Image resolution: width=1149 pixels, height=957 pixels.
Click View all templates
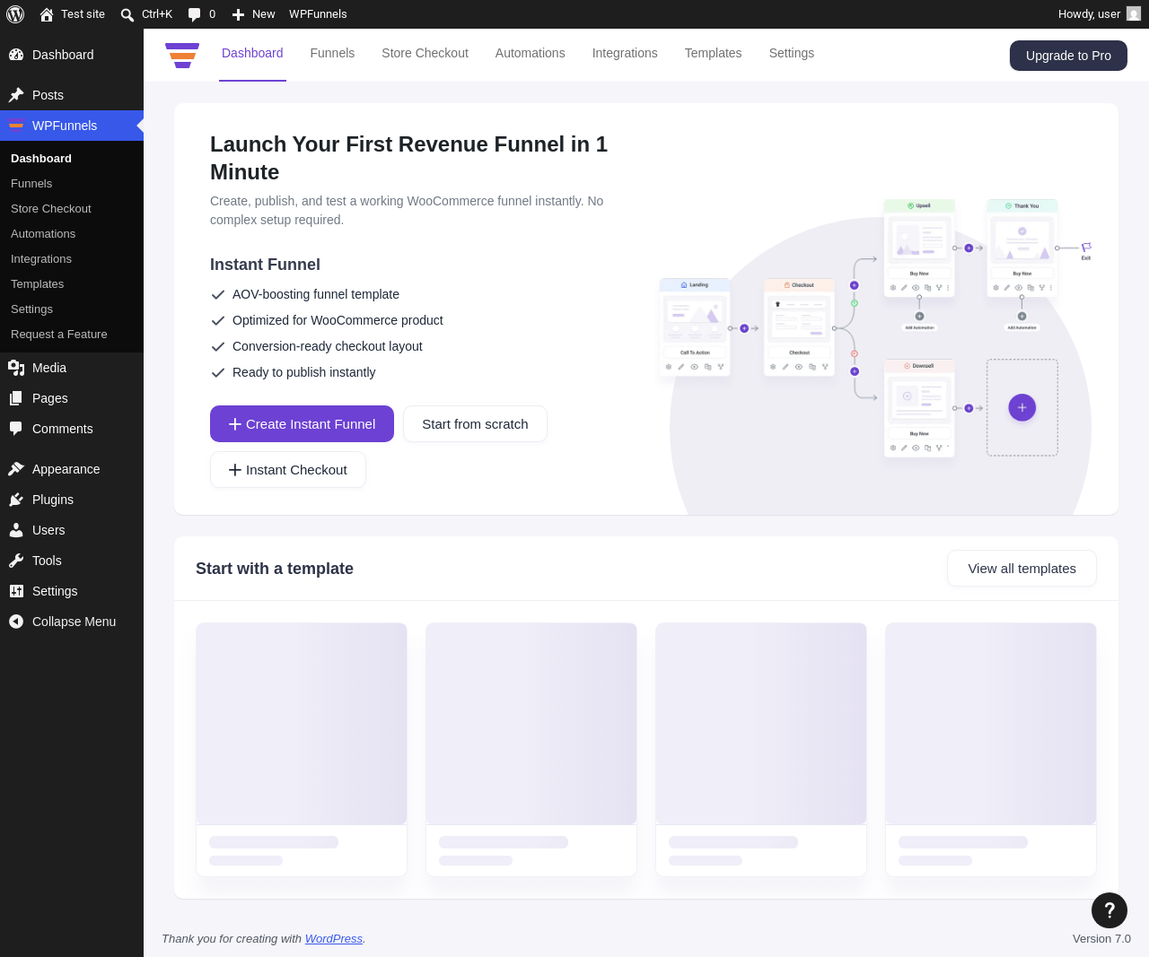1022,569
